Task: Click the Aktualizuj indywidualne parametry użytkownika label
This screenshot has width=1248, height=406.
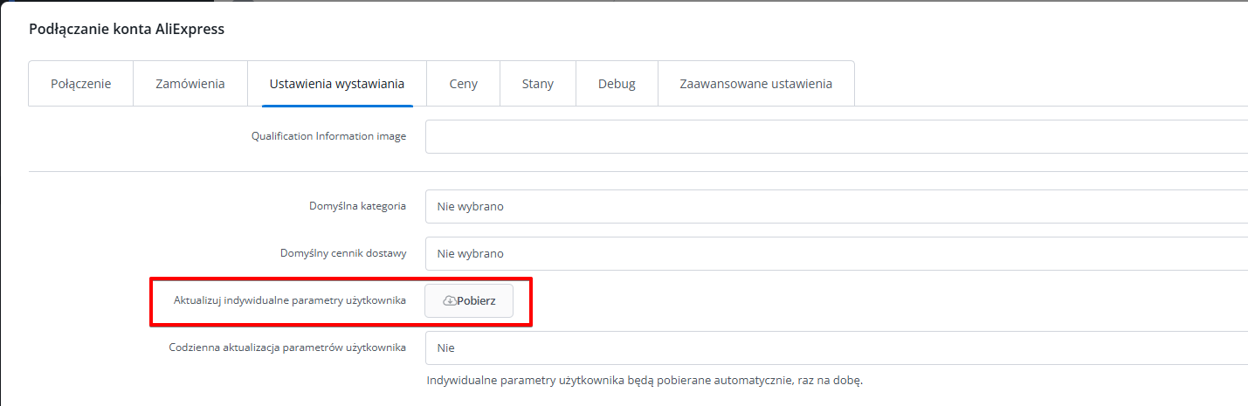Action: [290, 300]
